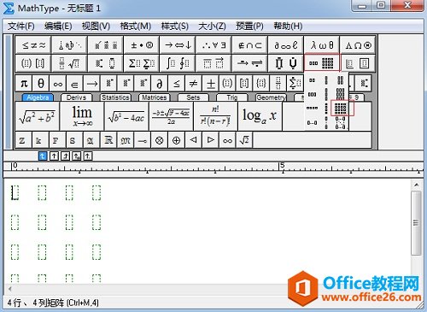Open the miscellaneous symbols palette (∂∞ℓ)

point(285,45)
